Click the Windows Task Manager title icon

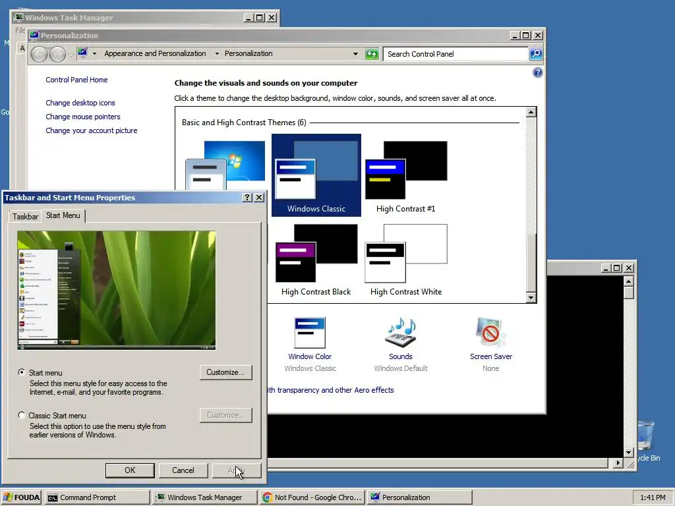[x=18, y=18]
